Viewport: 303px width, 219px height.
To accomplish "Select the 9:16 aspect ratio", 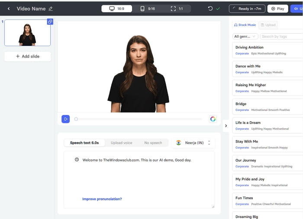I will tap(148, 9).
